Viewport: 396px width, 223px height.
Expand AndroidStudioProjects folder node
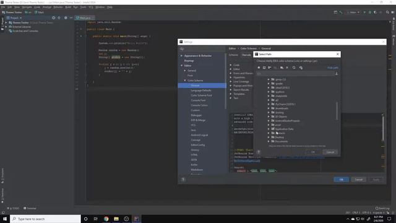[269, 121]
